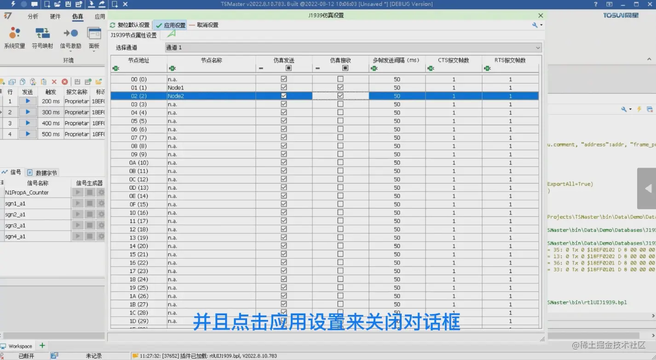This screenshot has width=656, height=360.
Task: Switch to the 信号 tab
Action: 12,172
